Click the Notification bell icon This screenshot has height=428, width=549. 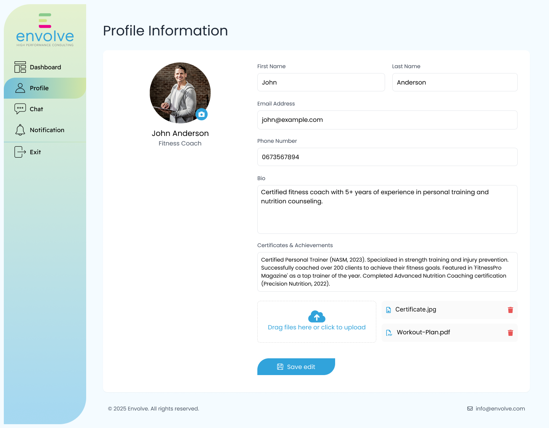[x=20, y=130]
